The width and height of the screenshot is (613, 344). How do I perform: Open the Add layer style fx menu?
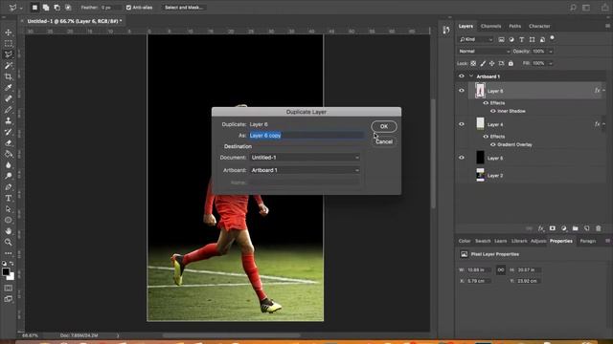[x=541, y=228]
